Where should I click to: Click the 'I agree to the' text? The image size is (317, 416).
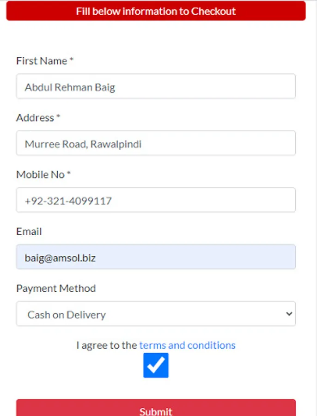[106, 345]
